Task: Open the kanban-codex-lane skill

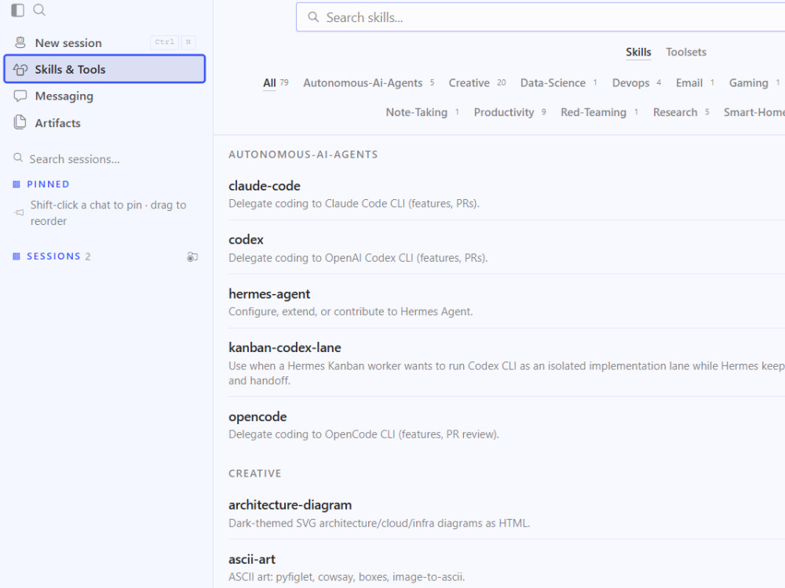Action: coord(284,348)
